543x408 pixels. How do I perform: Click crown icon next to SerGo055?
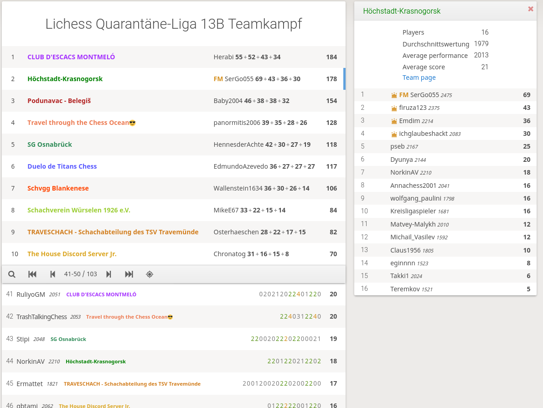pos(394,95)
